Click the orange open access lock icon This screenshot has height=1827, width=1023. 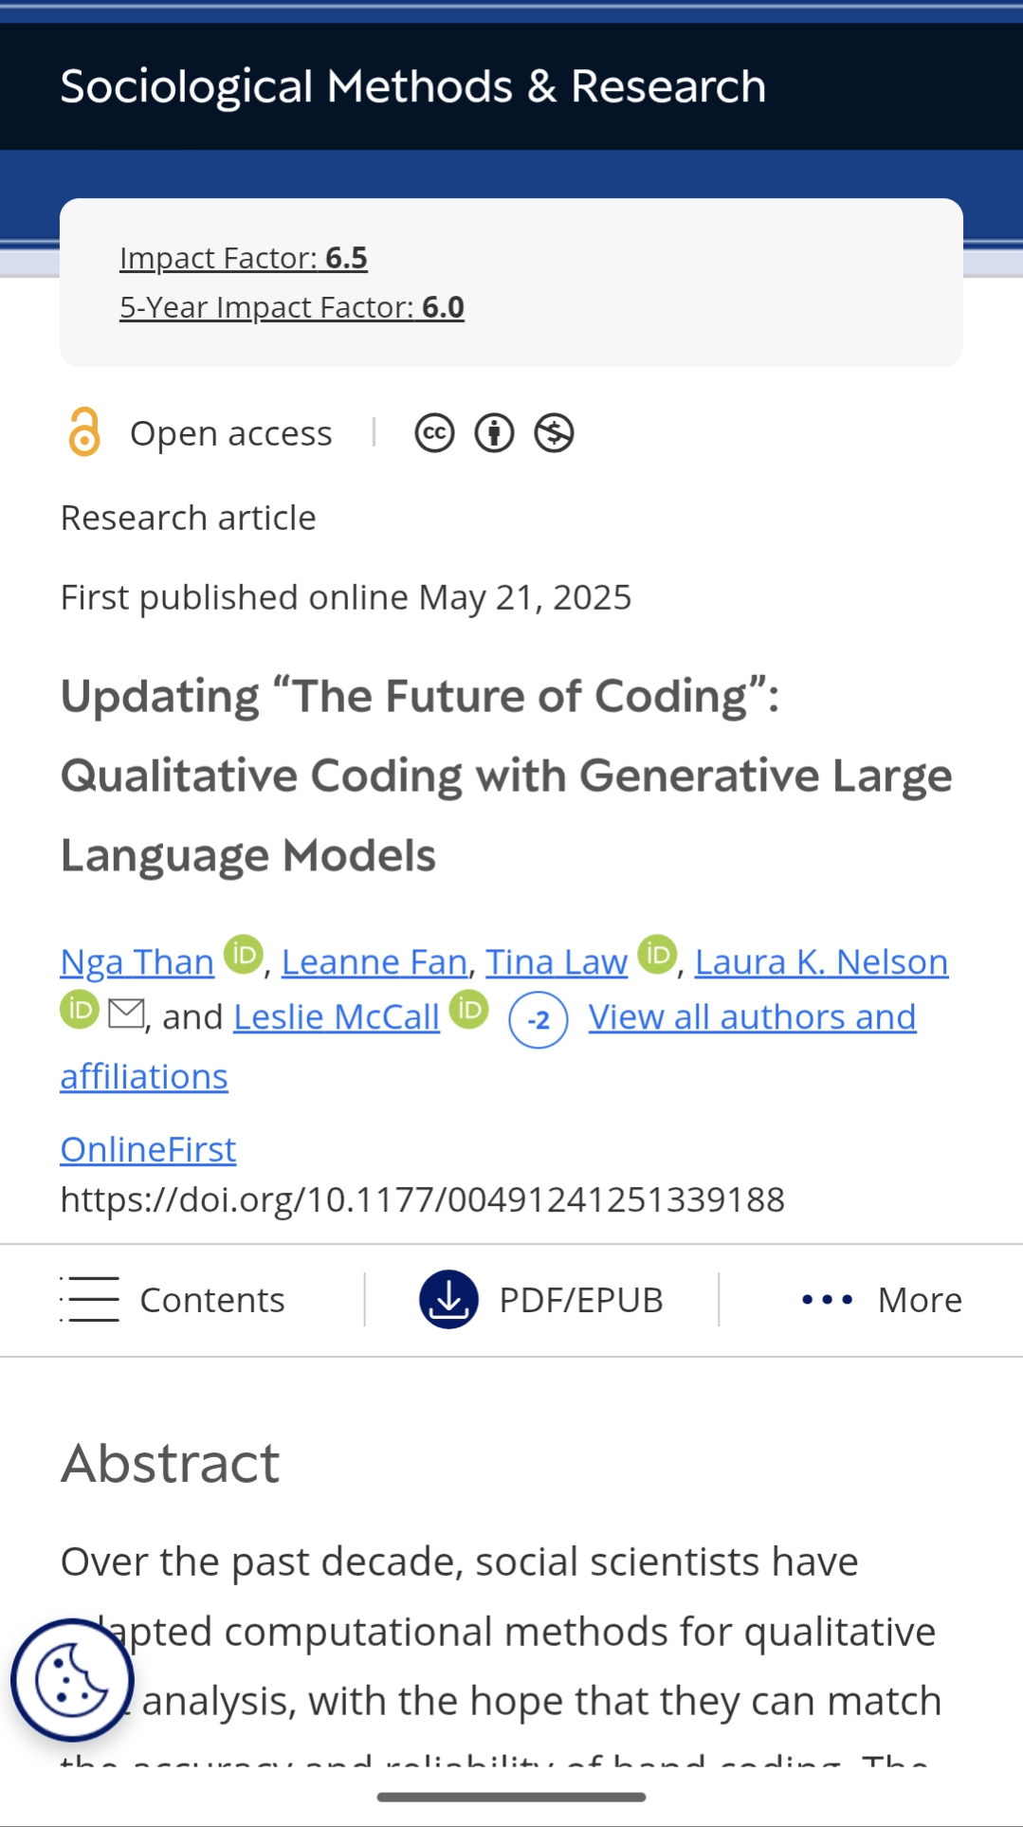point(84,432)
